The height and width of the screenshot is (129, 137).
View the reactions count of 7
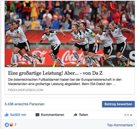[x=15, y=125]
